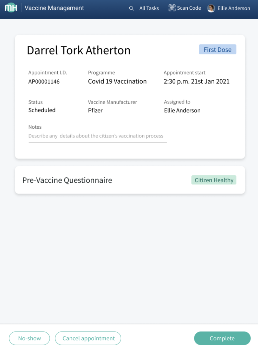
Task: Click the First Dose badge
Action: (x=217, y=50)
